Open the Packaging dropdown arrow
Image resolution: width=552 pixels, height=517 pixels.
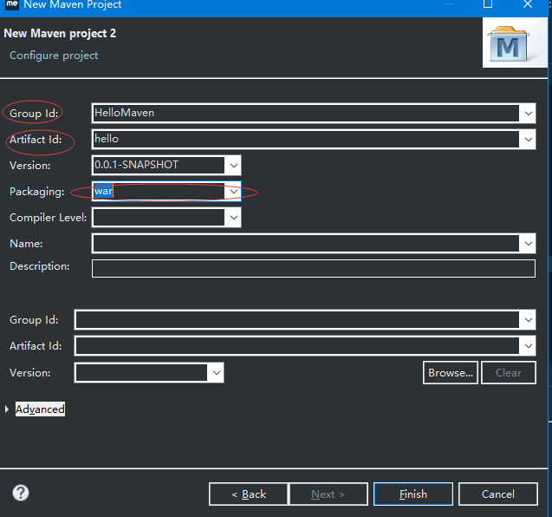233,192
